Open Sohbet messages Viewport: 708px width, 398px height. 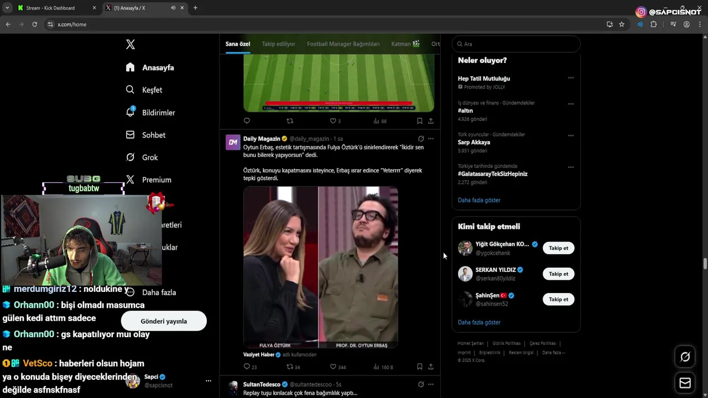(x=145, y=135)
